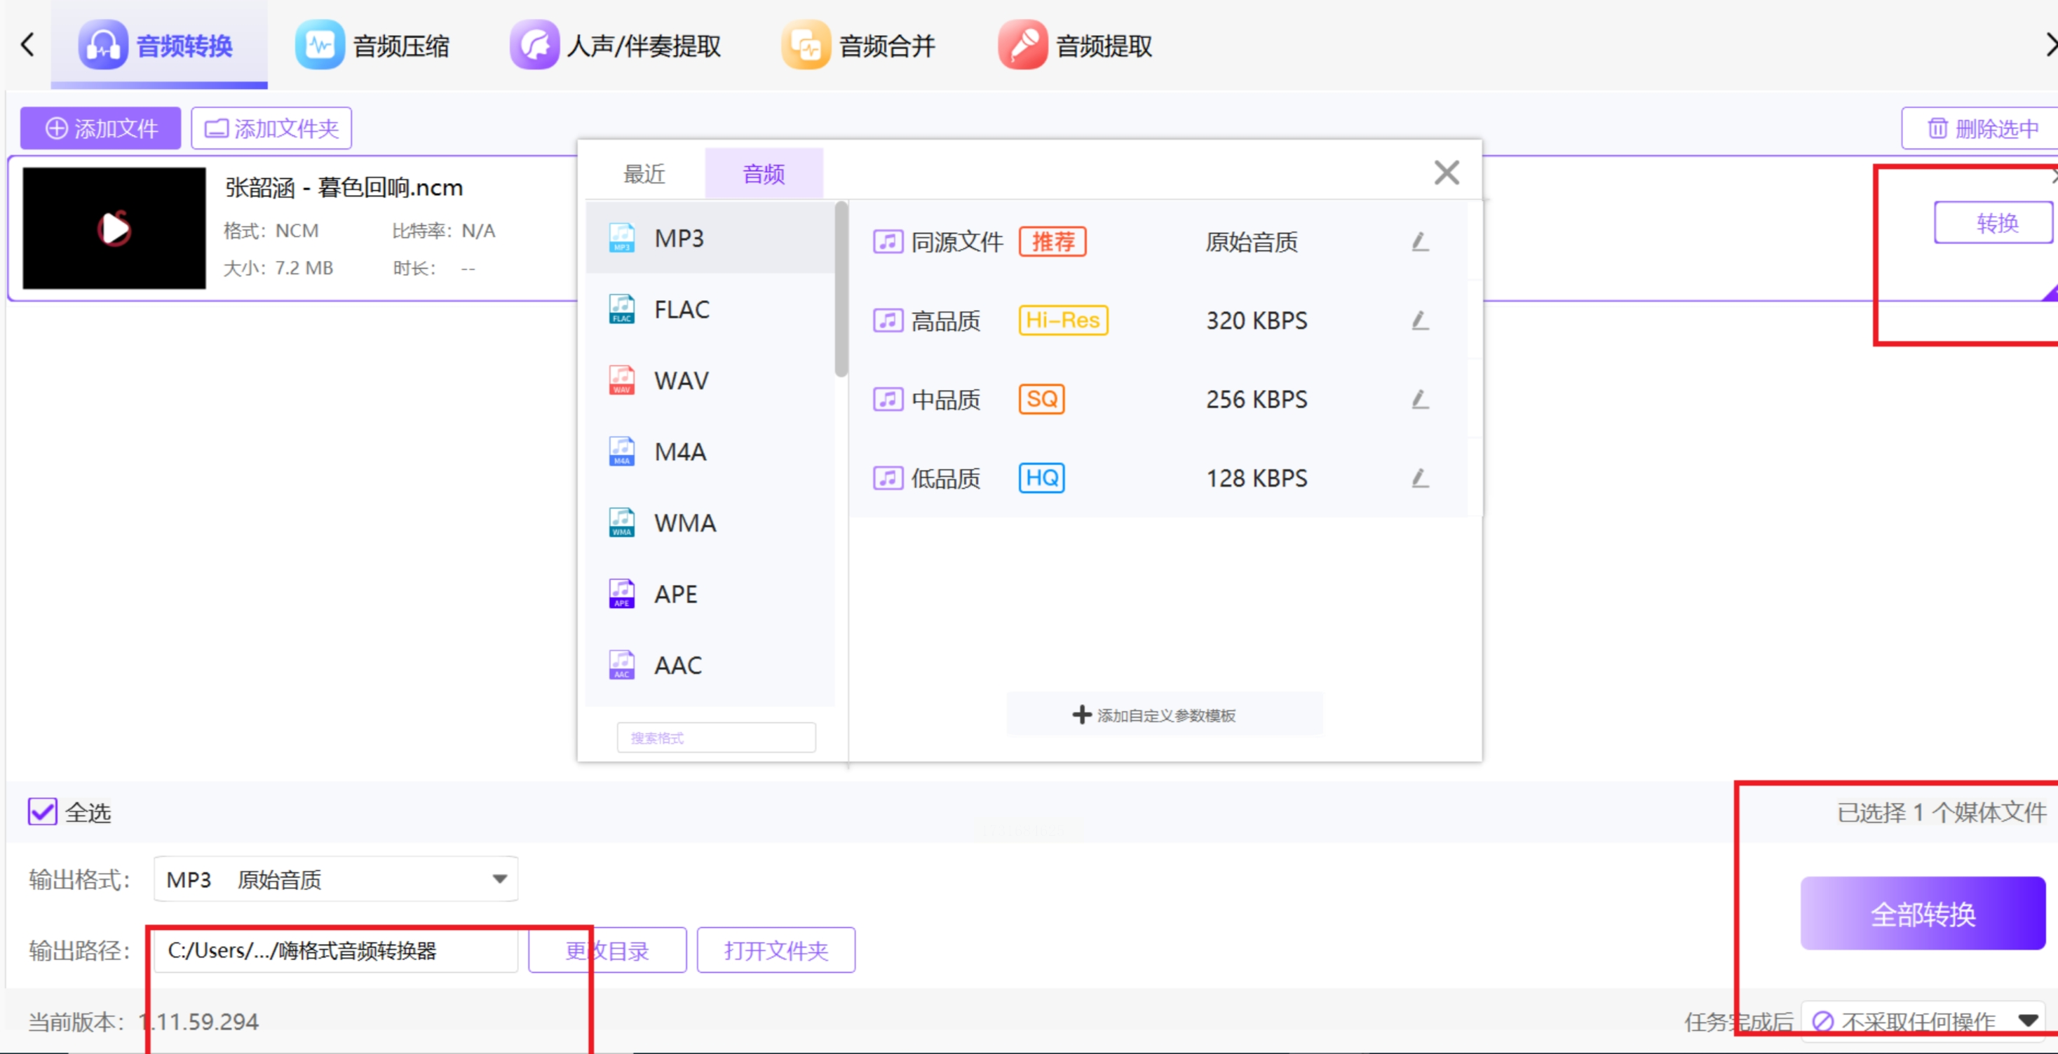Screen dimensions: 2058x1054
Task: Click the 当前版本 1.11.59.294 version text
Action: pyautogui.click(x=144, y=1021)
